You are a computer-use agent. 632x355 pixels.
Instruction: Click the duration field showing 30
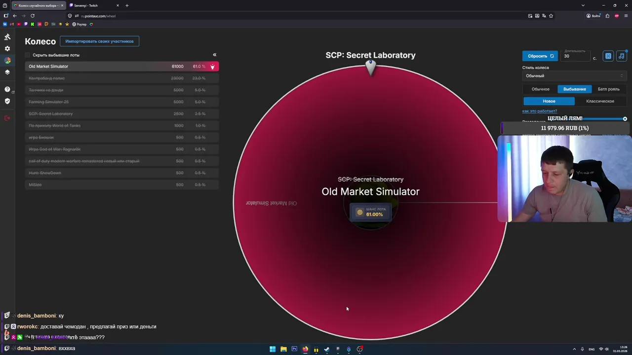point(576,56)
